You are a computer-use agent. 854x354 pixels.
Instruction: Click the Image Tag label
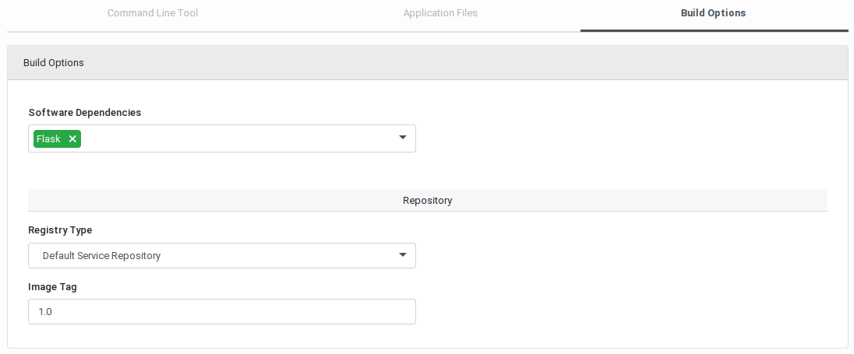(x=52, y=286)
